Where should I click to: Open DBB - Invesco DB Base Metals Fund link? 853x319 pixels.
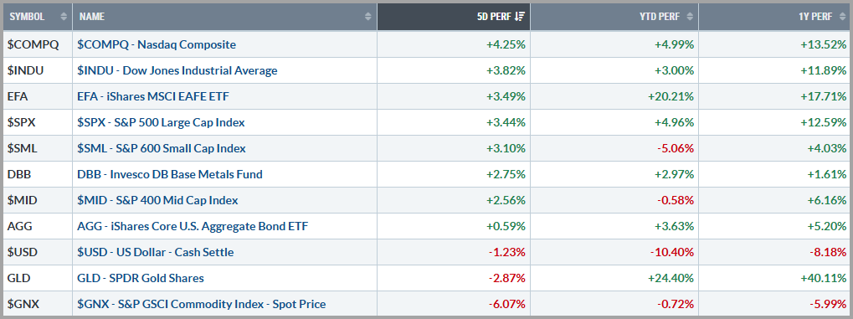point(170,174)
